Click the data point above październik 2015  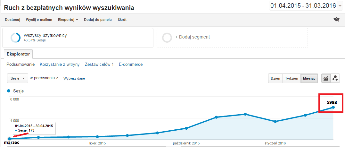click(186, 128)
